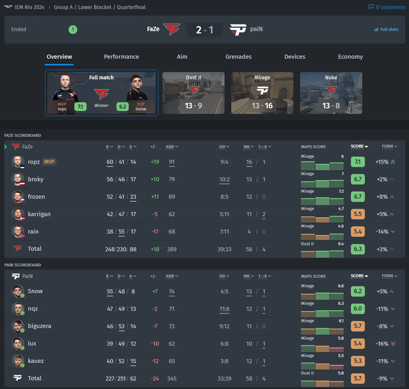
Task: Click rain player avatar
Action: (18, 232)
